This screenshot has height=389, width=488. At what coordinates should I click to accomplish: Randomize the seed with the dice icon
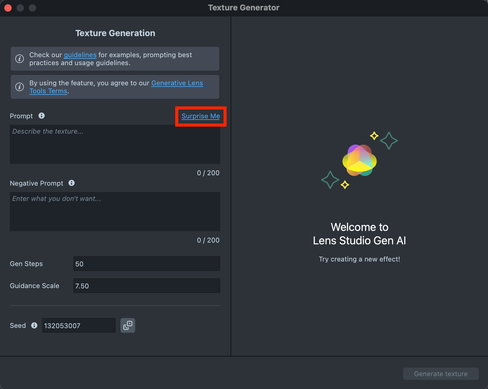pos(128,325)
